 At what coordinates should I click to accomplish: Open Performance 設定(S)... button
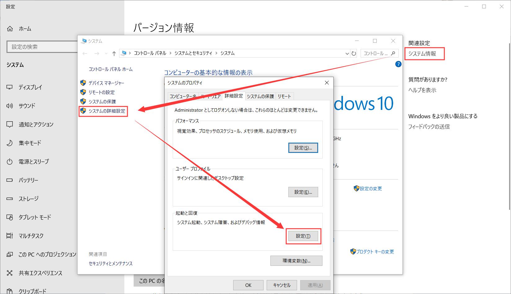pos(303,148)
